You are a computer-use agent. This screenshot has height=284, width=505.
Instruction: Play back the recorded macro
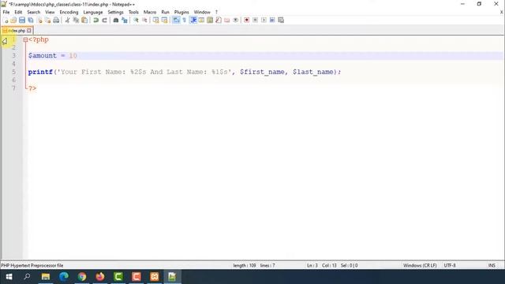(x=264, y=21)
